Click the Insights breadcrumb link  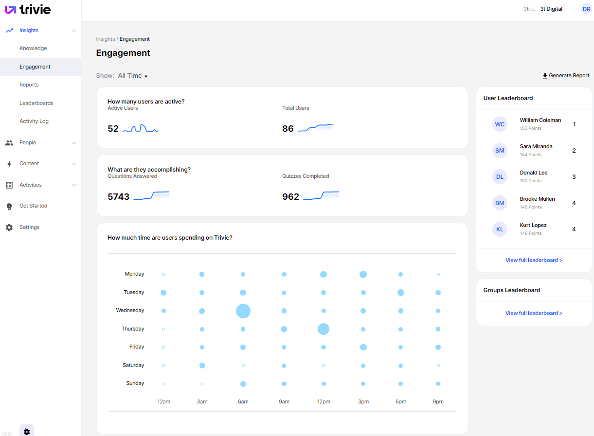coord(106,39)
